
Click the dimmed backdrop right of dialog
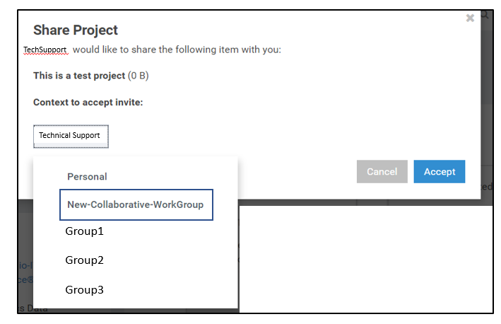[x=487, y=106]
